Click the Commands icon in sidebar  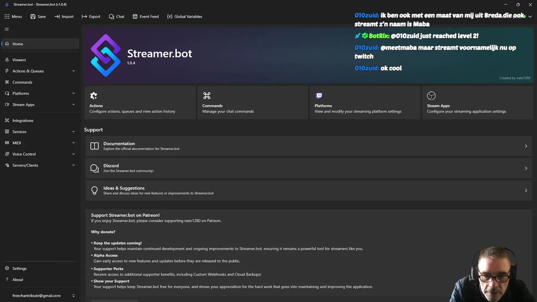point(7,82)
